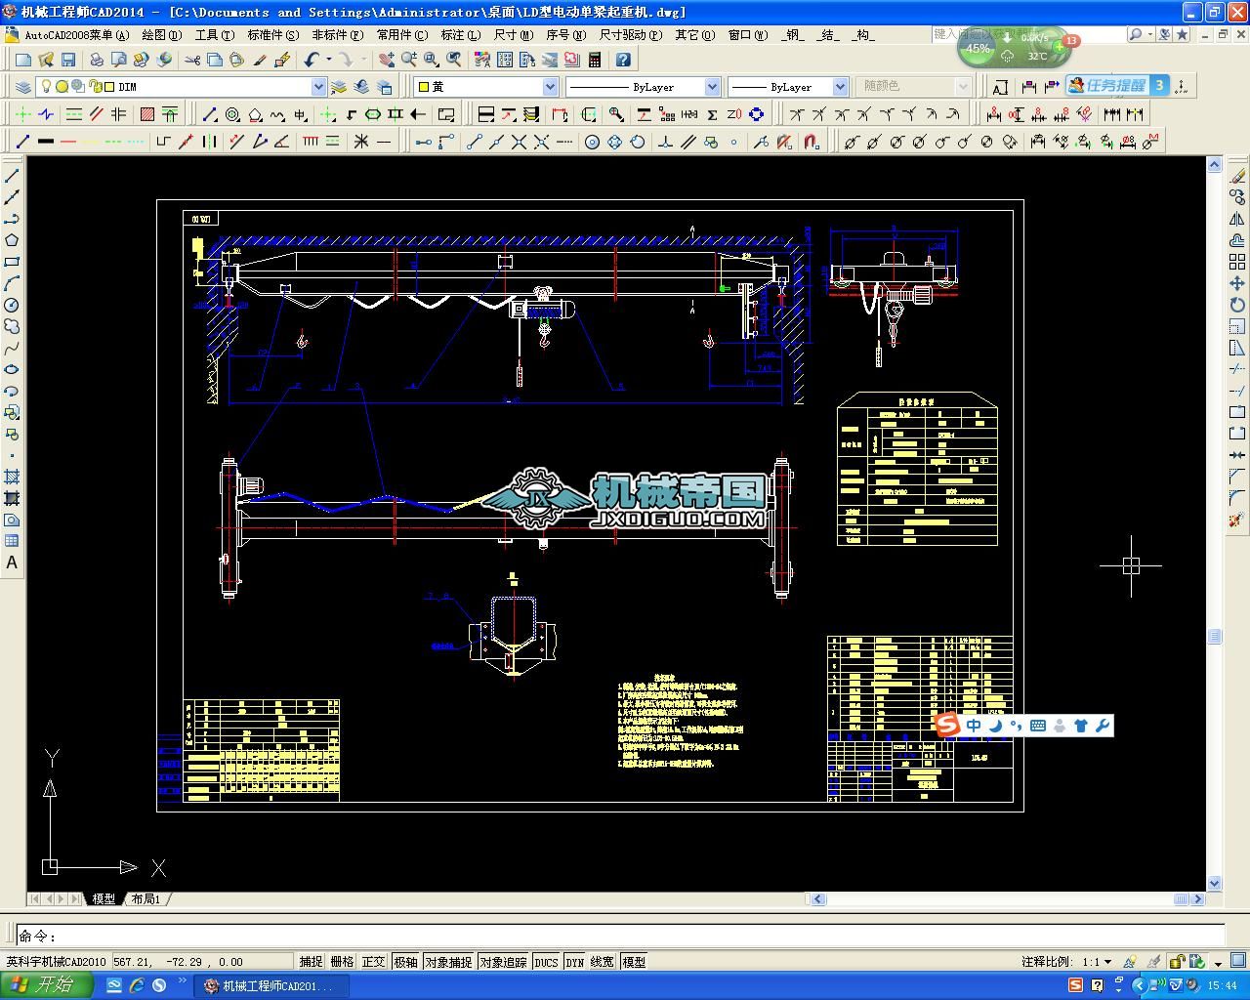This screenshot has width=1250, height=1000.
Task: Select the Polygon draw tool
Action: (12, 240)
